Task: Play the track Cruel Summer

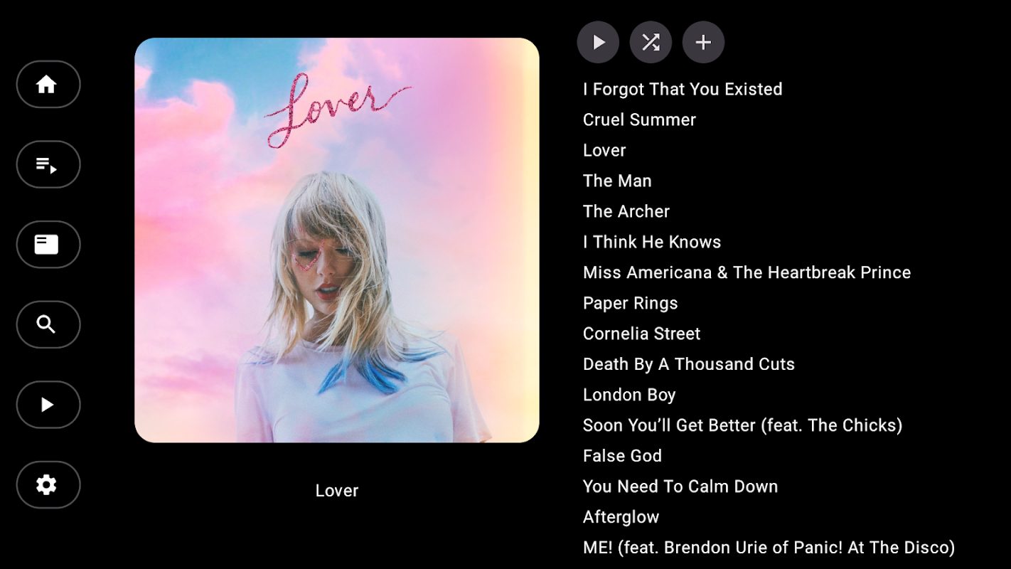Action: [x=639, y=119]
